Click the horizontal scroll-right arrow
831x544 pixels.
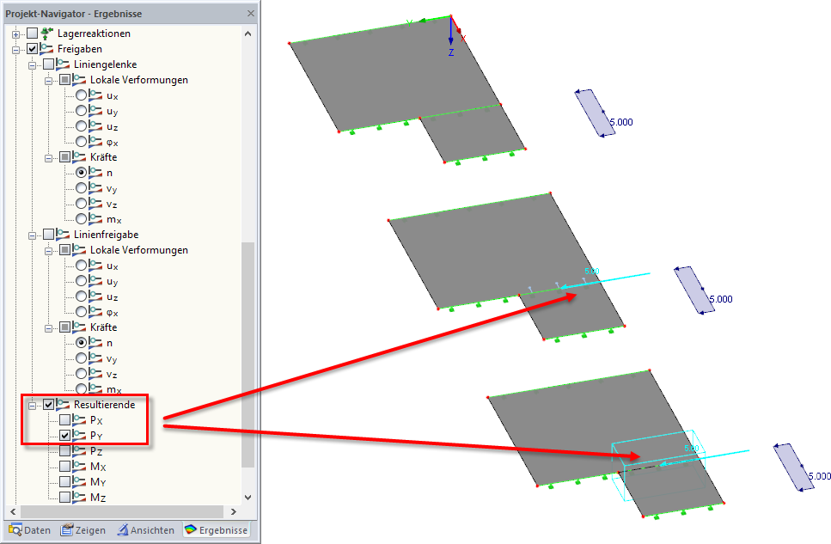[x=233, y=511]
